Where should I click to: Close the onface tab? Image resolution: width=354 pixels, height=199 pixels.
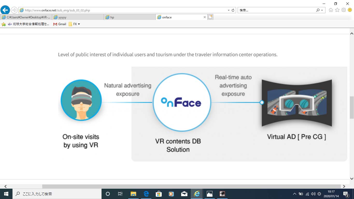pyautogui.click(x=204, y=17)
